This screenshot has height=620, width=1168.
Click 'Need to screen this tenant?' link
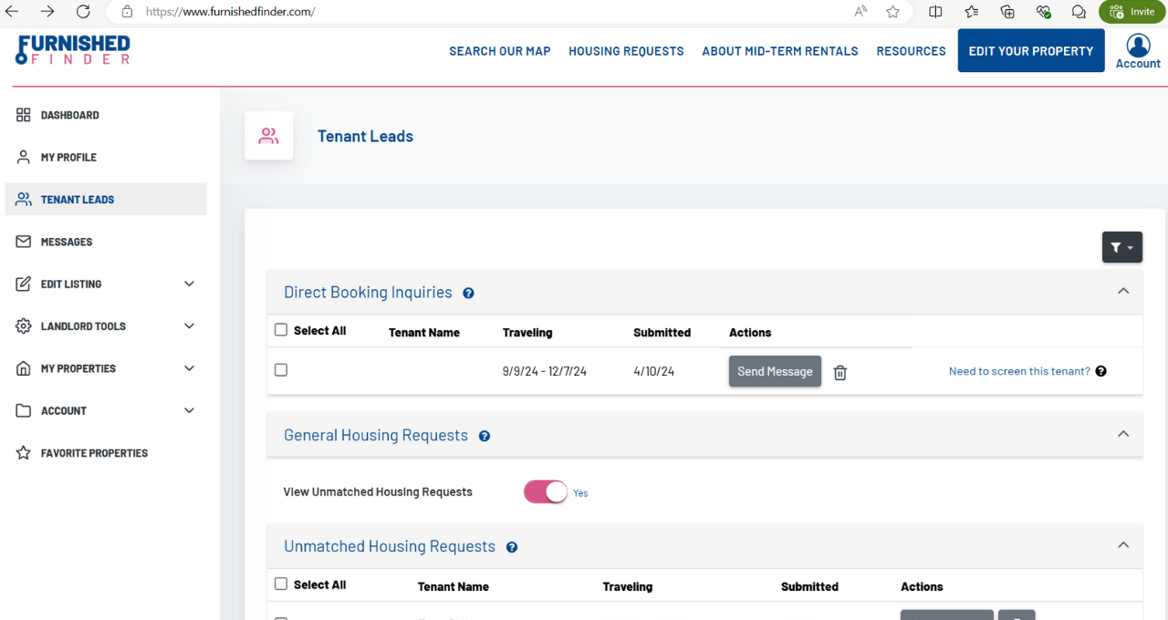[x=1019, y=372]
